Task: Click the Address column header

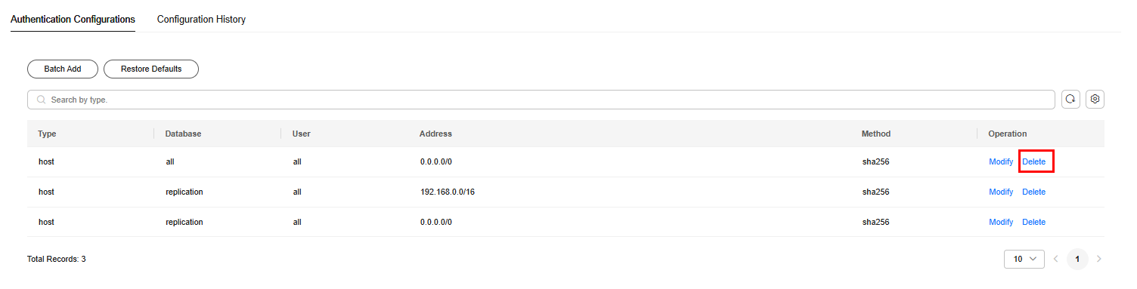Action: [435, 134]
